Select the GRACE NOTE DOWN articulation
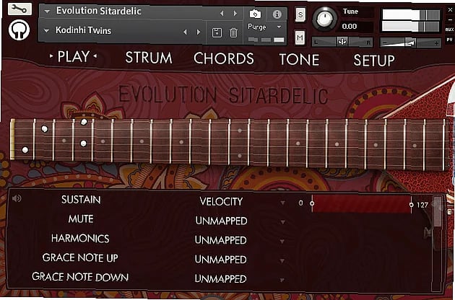This screenshot has width=455, height=300. (80, 277)
